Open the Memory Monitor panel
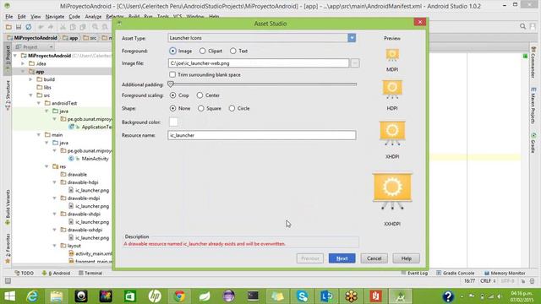The height and width of the screenshot is (304, 541). (x=505, y=273)
